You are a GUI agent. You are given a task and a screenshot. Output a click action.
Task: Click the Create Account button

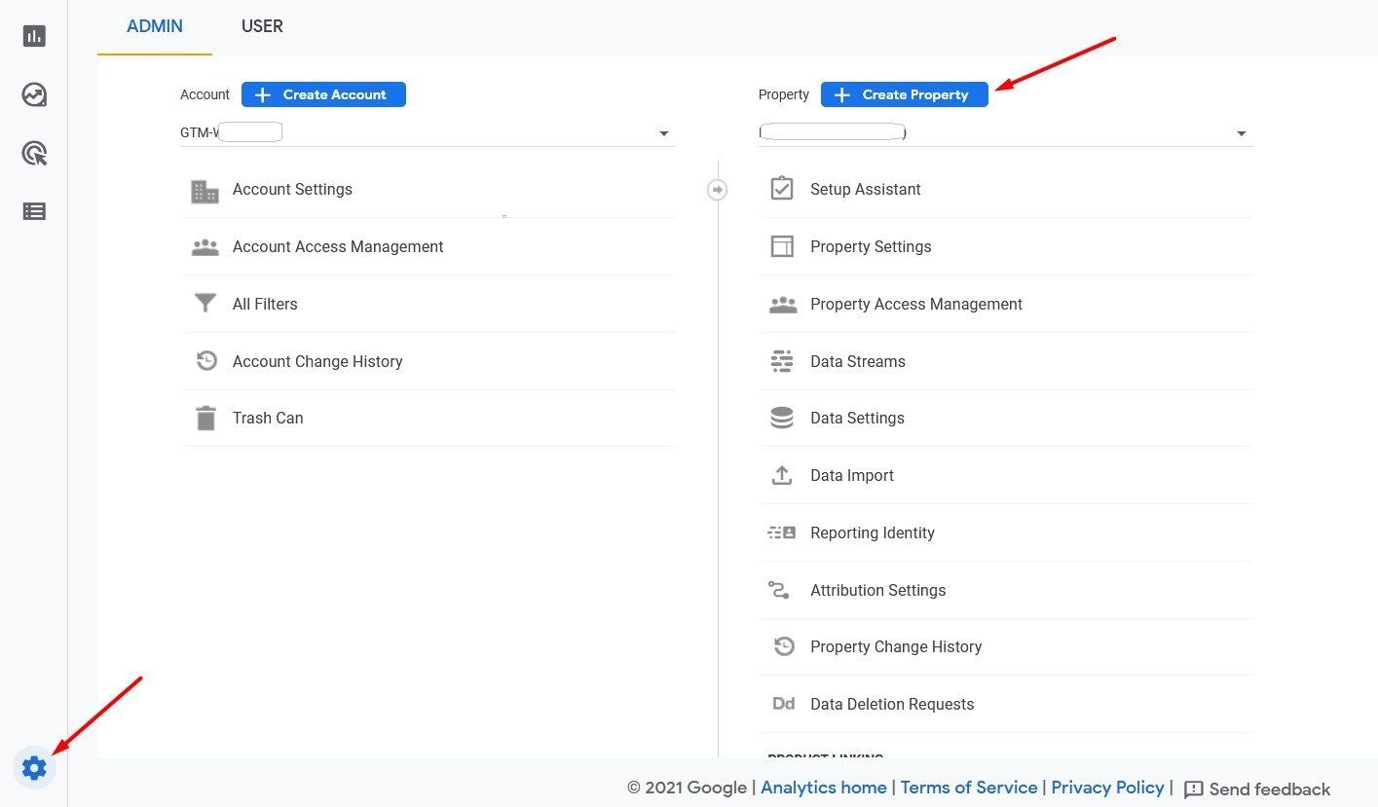323,94
